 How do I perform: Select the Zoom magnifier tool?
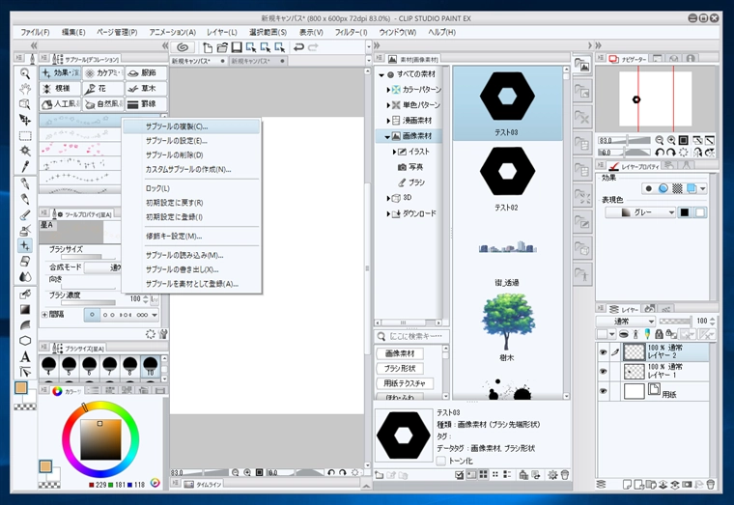[x=25, y=73]
